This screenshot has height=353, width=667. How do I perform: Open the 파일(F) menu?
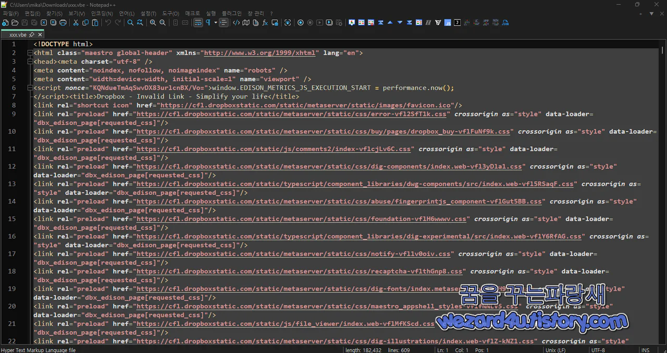tap(10, 14)
